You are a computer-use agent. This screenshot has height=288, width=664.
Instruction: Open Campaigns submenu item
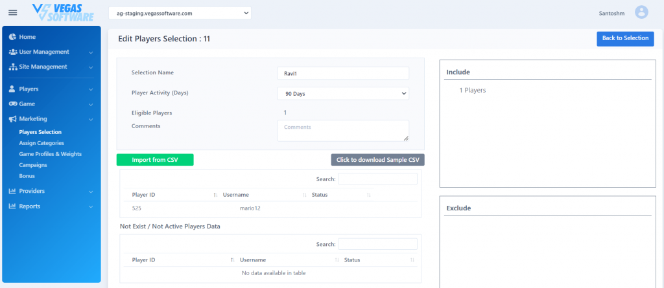[33, 165]
